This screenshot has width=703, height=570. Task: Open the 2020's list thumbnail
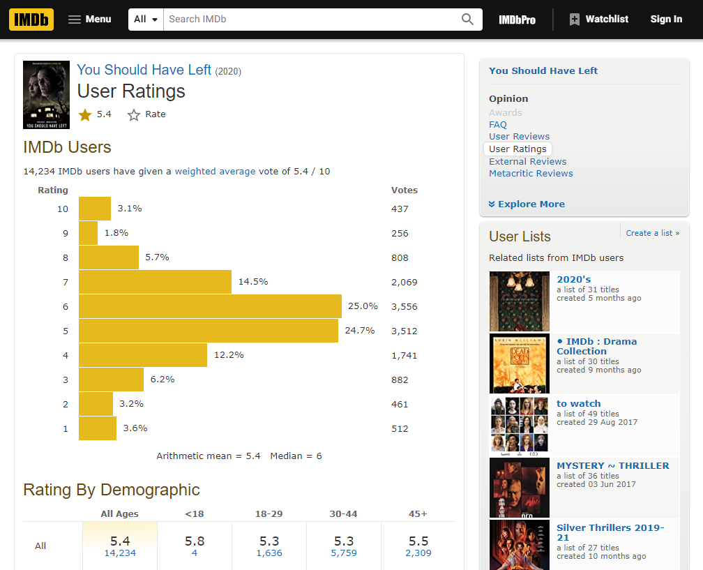click(519, 301)
